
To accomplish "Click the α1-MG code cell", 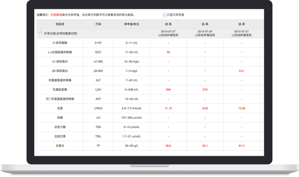I will click(98, 61).
